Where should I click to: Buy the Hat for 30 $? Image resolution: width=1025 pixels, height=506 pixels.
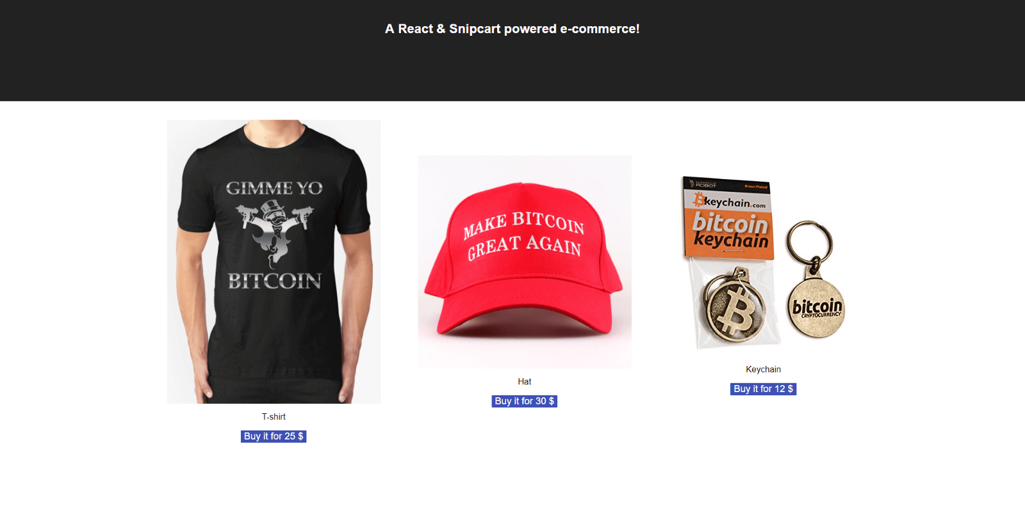[x=524, y=401]
